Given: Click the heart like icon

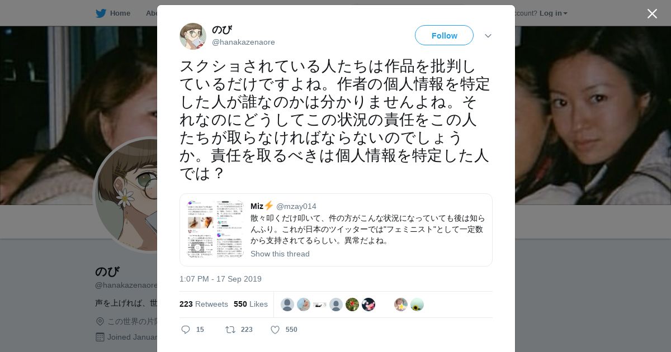Looking at the screenshot, I should coord(275,330).
